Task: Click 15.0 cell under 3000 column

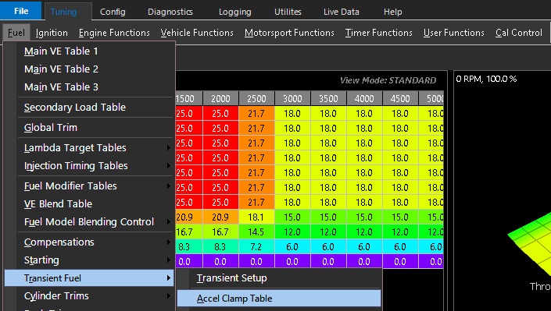Action: click(x=293, y=217)
